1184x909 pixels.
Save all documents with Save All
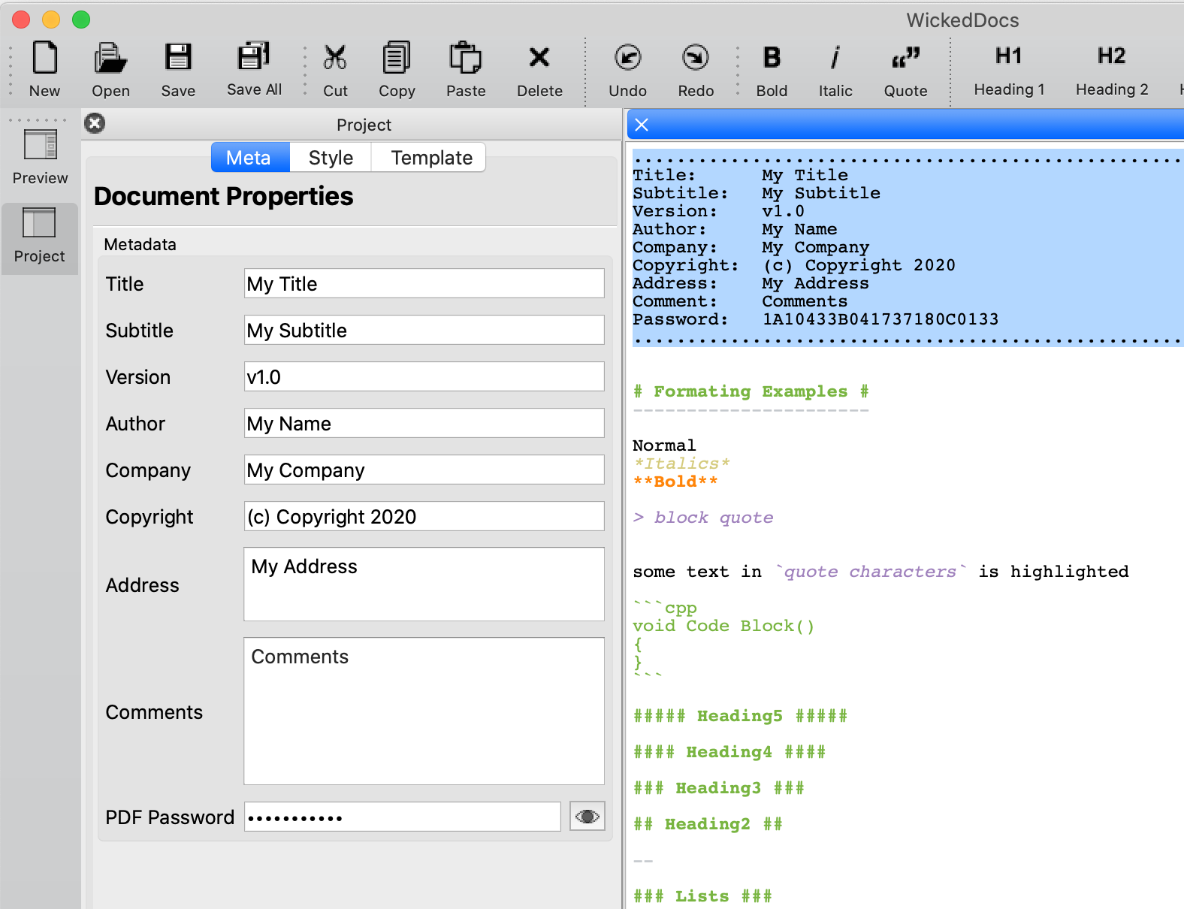point(254,57)
